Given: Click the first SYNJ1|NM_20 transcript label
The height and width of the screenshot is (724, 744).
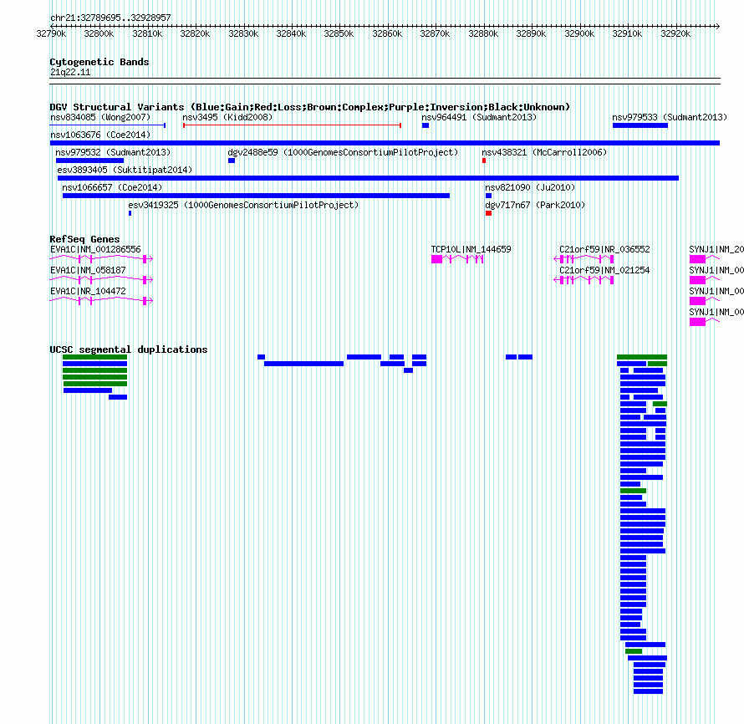Looking at the screenshot, I should tap(716, 249).
